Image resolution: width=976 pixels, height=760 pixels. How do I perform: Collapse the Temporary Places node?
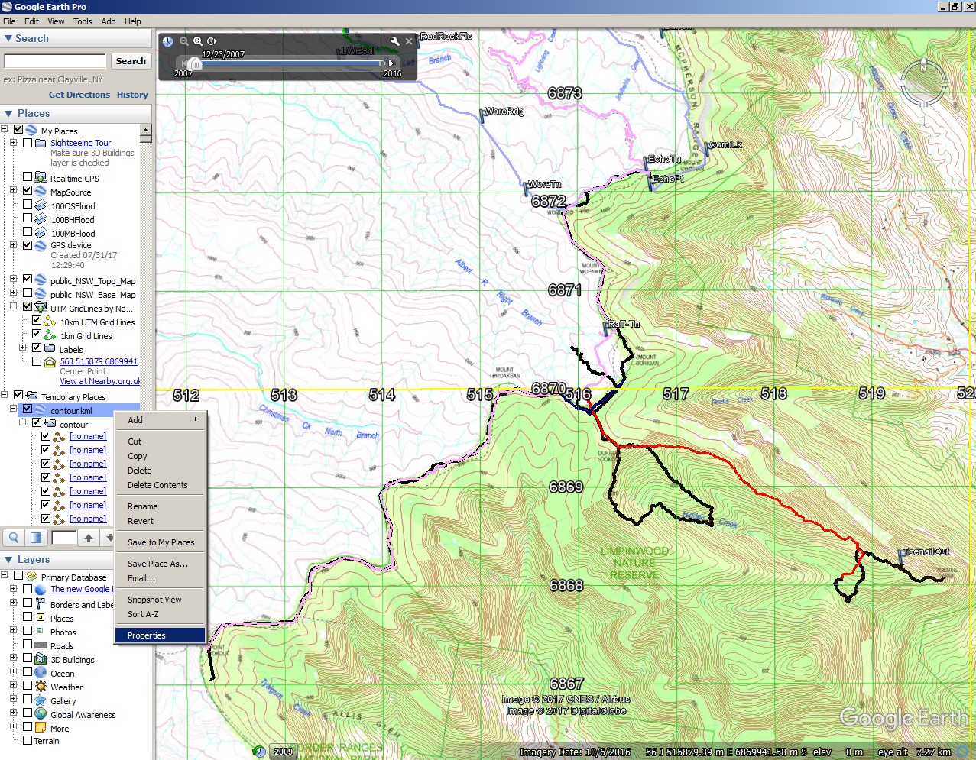[4, 395]
